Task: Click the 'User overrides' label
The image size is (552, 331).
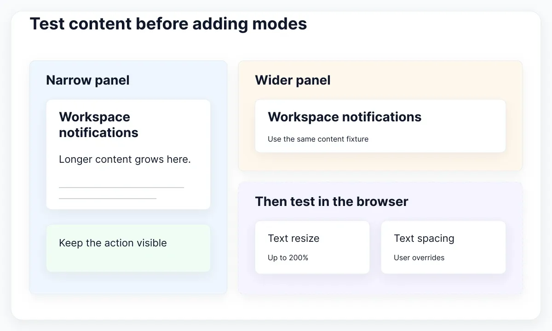Action: coord(419,257)
